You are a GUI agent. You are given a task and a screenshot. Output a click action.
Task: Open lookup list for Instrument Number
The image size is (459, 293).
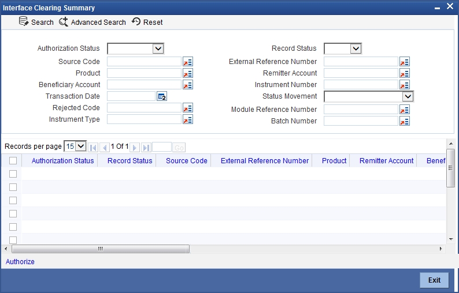404,85
